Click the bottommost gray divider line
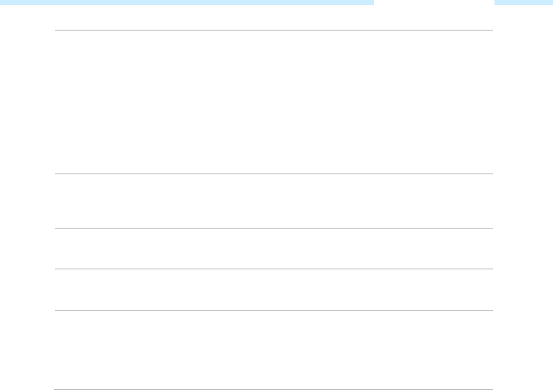The width and height of the screenshot is (553, 390). (x=273, y=389)
